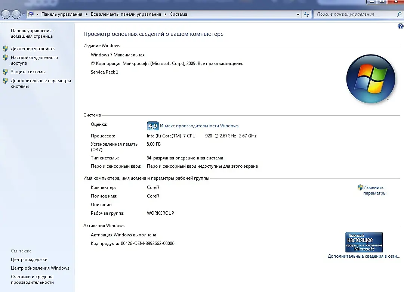Expand breadcrumb arrow after Панель управления
Viewport: 404px width, 292px height.
tap(86, 14)
